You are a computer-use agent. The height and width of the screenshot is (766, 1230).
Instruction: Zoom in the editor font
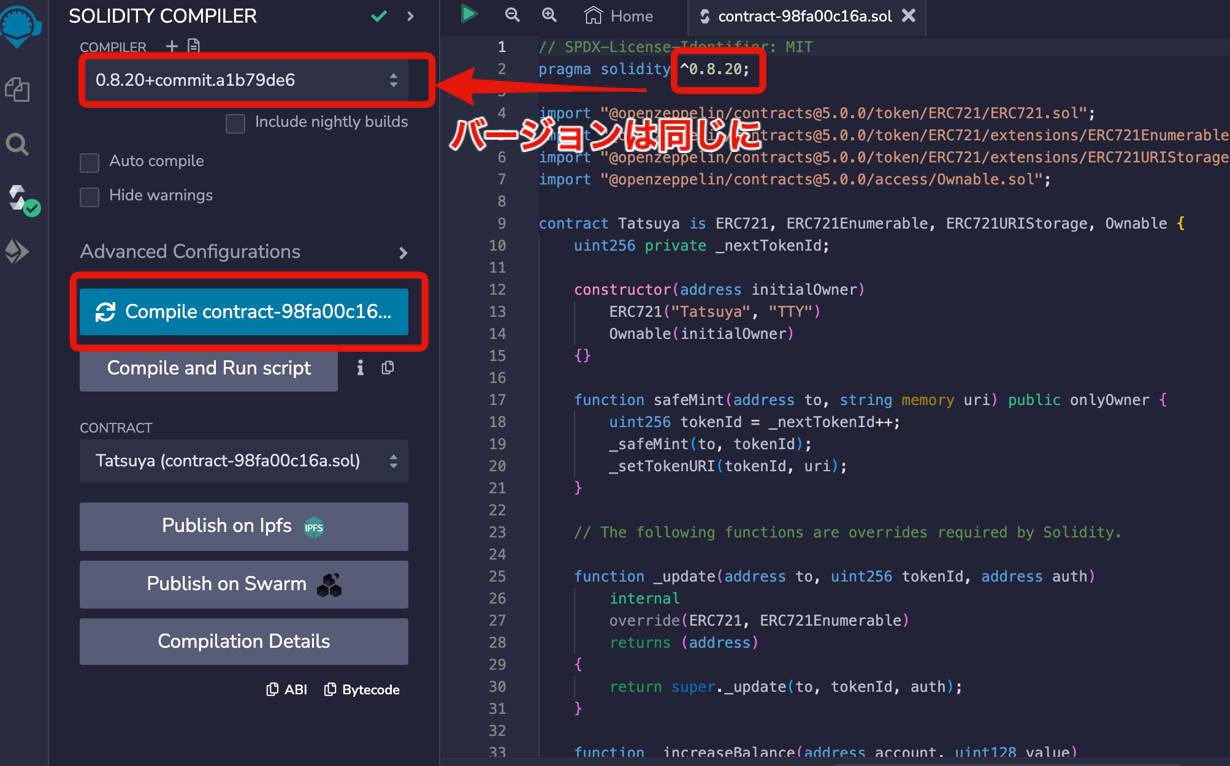pyautogui.click(x=549, y=15)
